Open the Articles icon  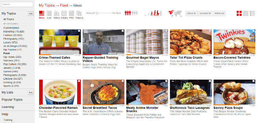pyautogui.click(x=64, y=15)
